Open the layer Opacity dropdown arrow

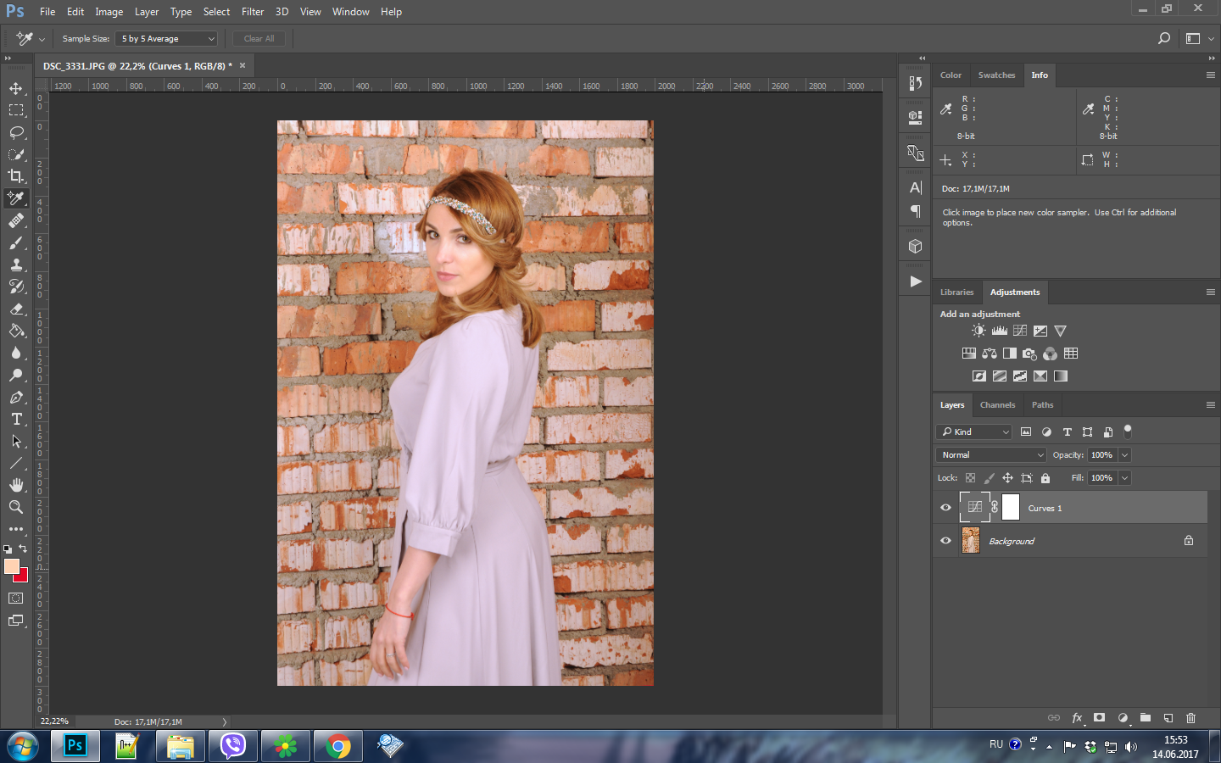tap(1125, 455)
